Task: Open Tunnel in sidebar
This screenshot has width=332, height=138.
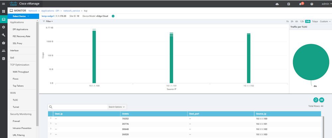Action: (x=16, y=107)
